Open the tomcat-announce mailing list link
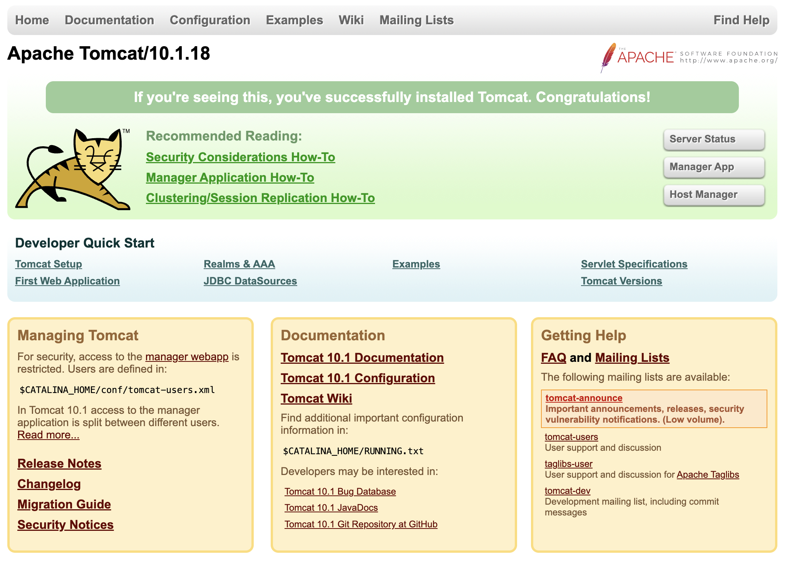This screenshot has width=787, height=562. [x=584, y=398]
